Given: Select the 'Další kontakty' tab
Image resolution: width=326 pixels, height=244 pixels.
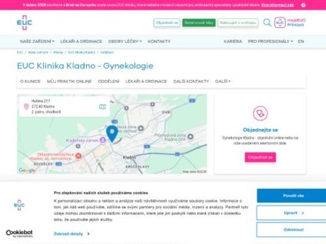Looking at the screenshot, I should pos(191,81).
